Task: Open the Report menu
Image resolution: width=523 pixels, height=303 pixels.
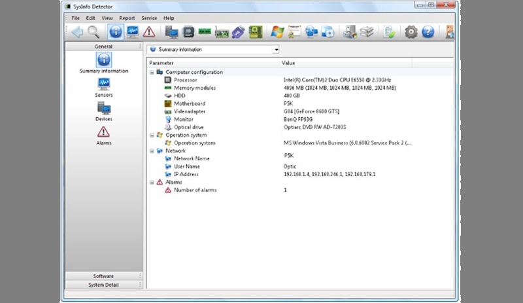Action: click(x=127, y=18)
